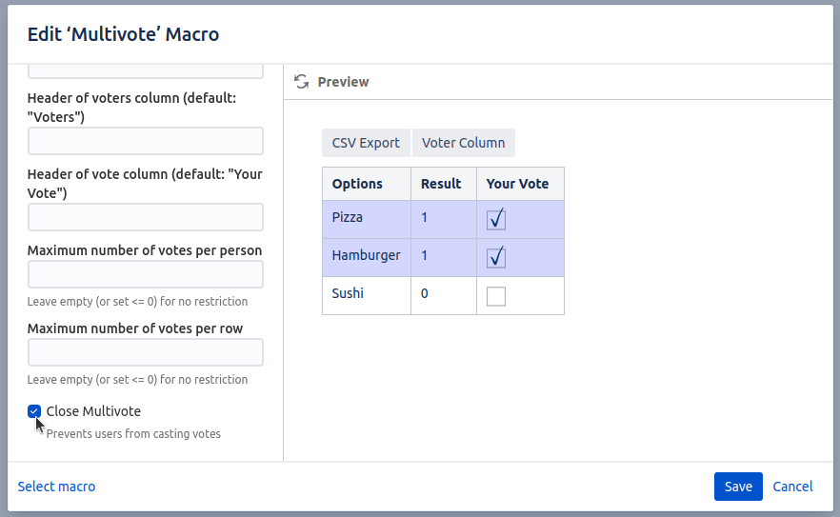Click the maximum votes per row field

point(145,352)
